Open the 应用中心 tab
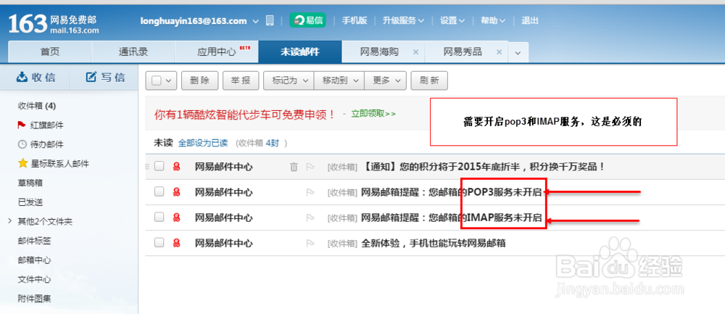725x314 pixels. click(x=217, y=51)
